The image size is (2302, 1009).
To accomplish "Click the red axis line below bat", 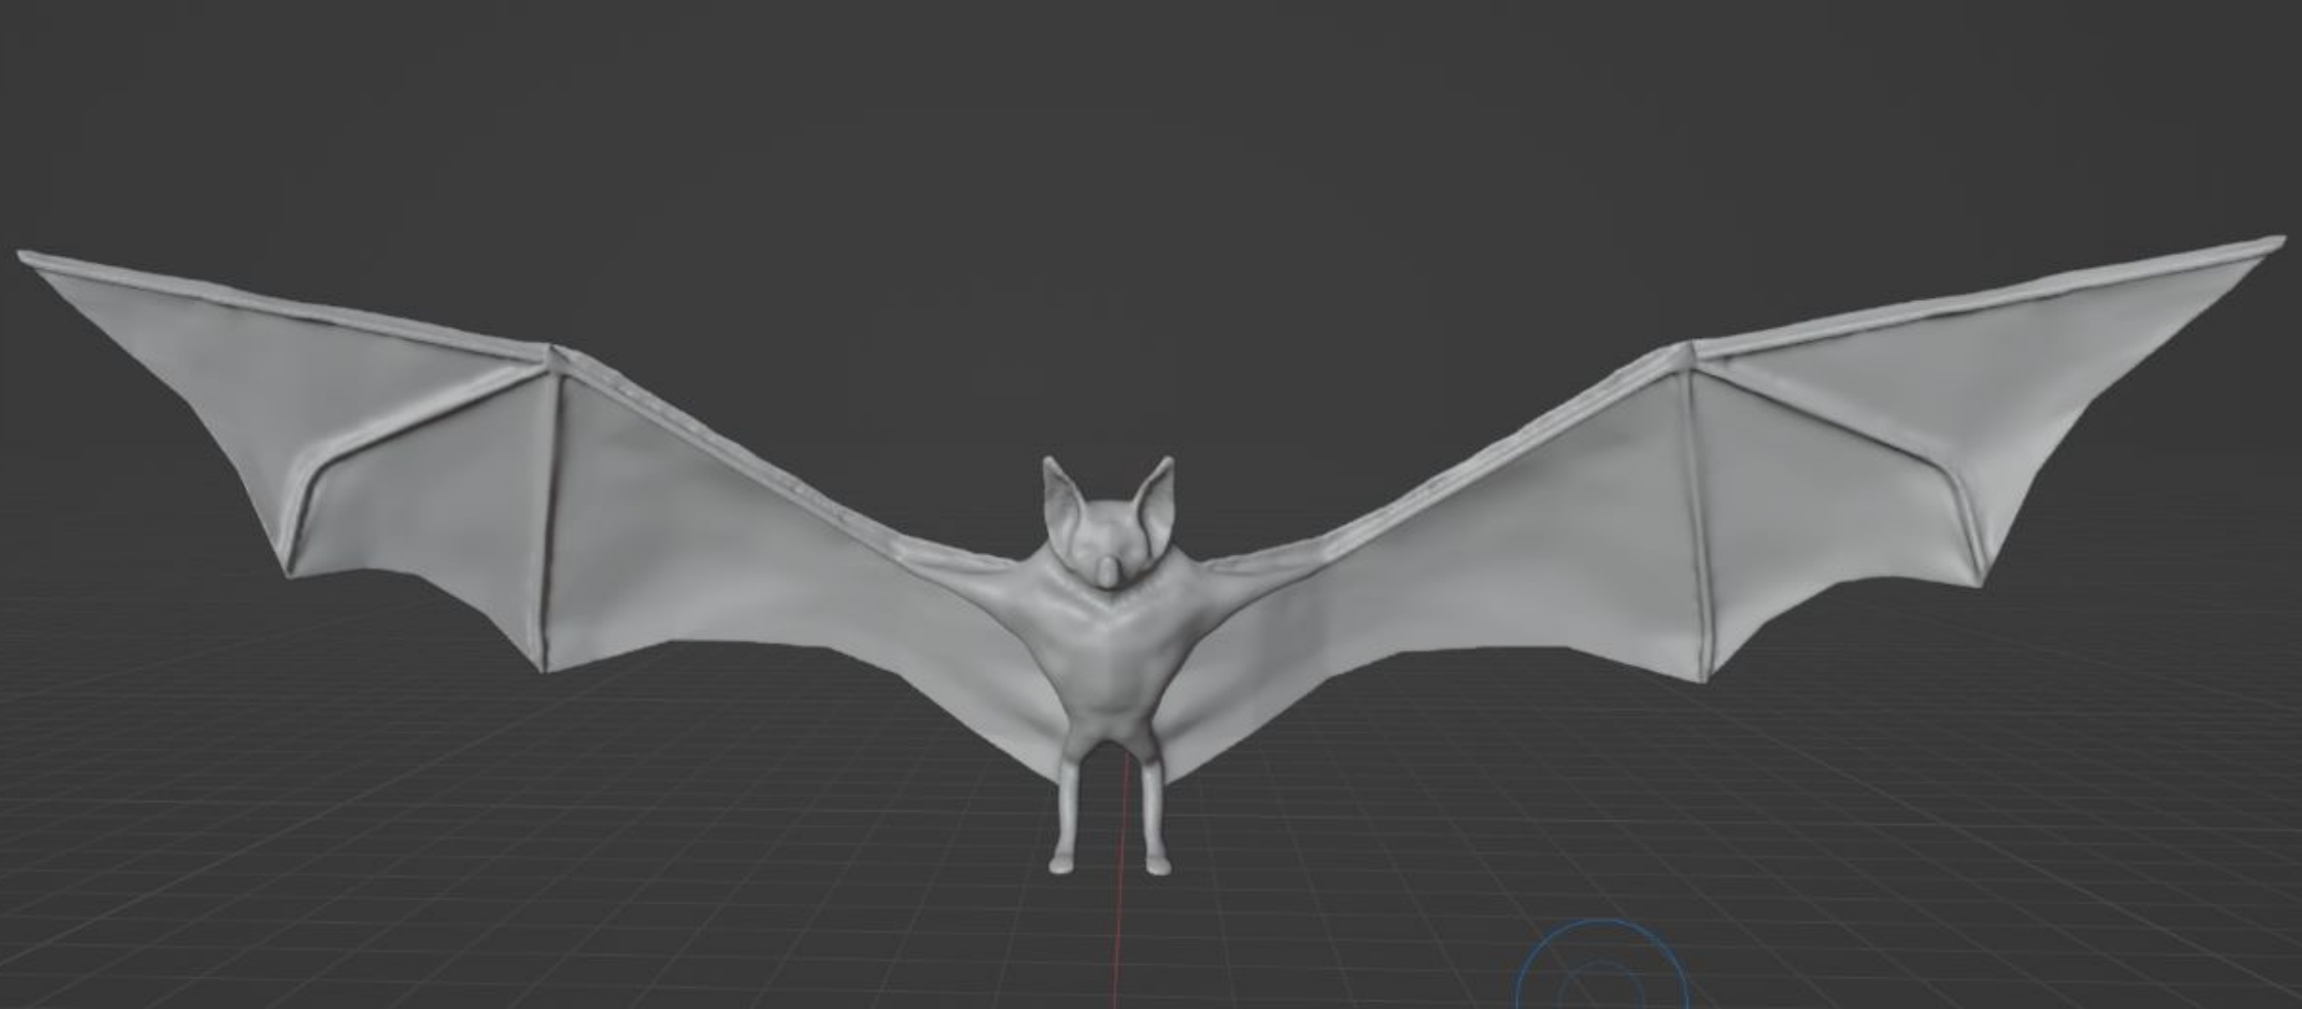I will click(x=1118, y=934).
